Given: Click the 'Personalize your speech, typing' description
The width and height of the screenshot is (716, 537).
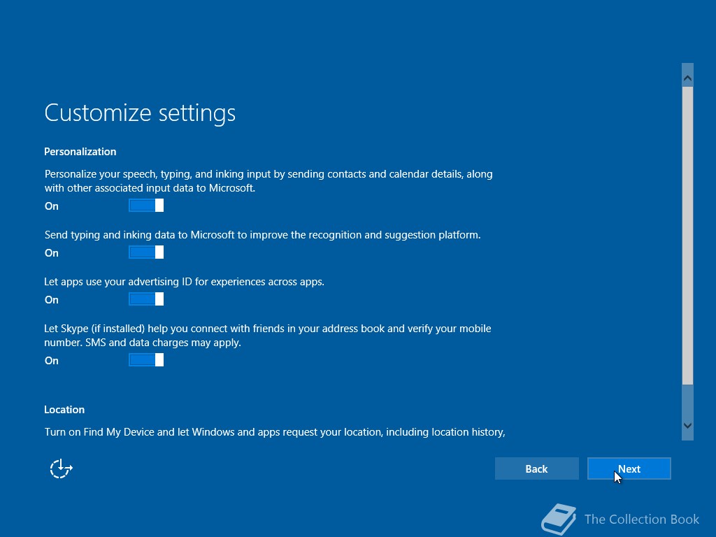Looking at the screenshot, I should (x=268, y=181).
